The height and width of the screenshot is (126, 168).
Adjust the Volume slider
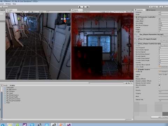point(163,93)
